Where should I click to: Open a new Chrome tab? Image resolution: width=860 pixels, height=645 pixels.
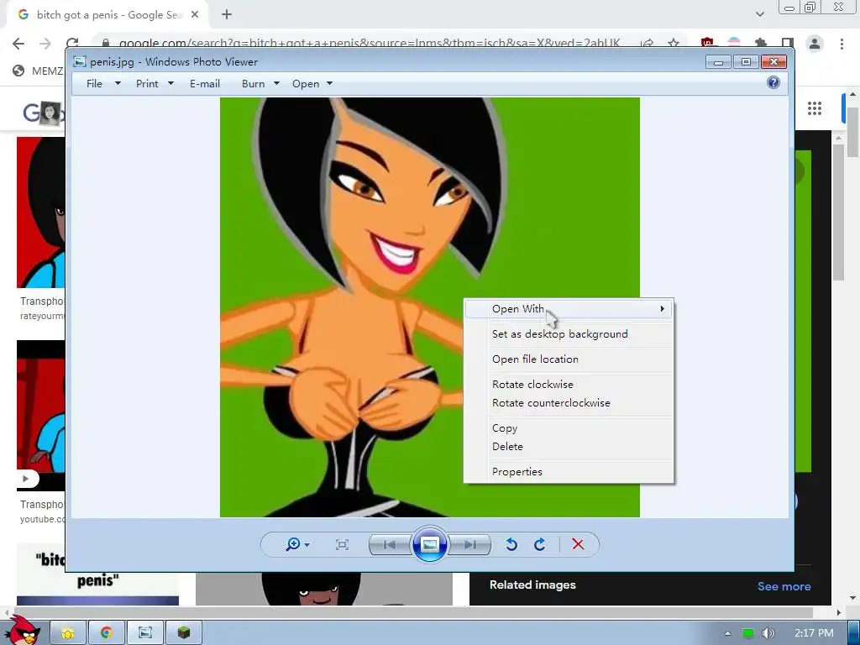coord(227,15)
